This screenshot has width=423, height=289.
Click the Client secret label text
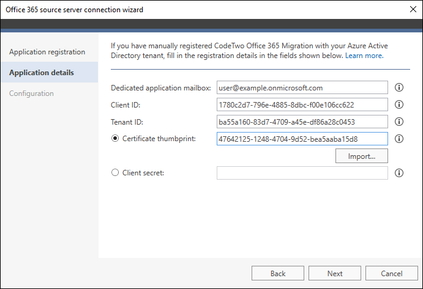[143, 173]
